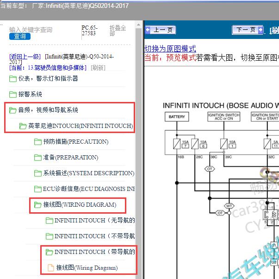Open folder icon for 准备(PREPARATION)
The height and width of the screenshot is (279, 279).
point(38,158)
